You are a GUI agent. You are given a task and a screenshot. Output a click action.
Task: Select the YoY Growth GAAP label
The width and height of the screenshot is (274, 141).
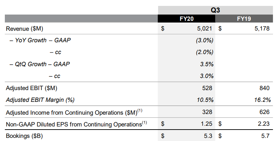point(40,41)
